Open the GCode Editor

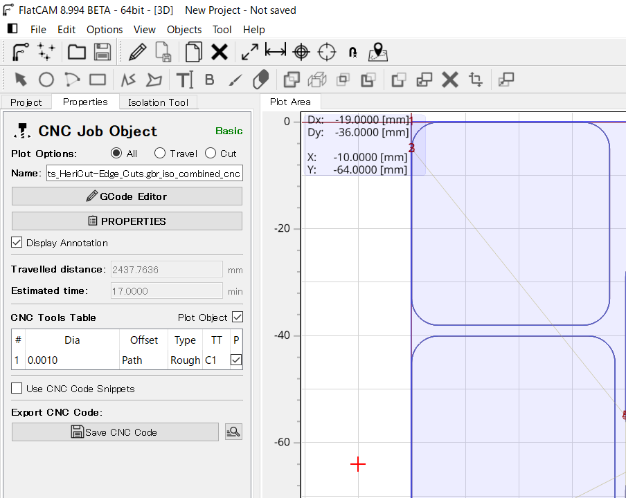point(127,196)
